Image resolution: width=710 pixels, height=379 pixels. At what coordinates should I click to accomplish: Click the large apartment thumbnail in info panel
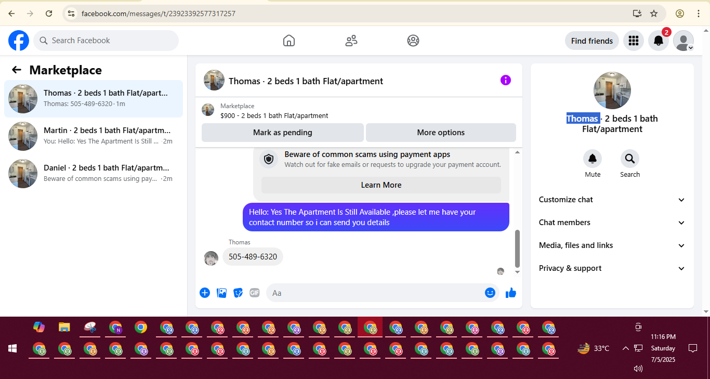612,90
